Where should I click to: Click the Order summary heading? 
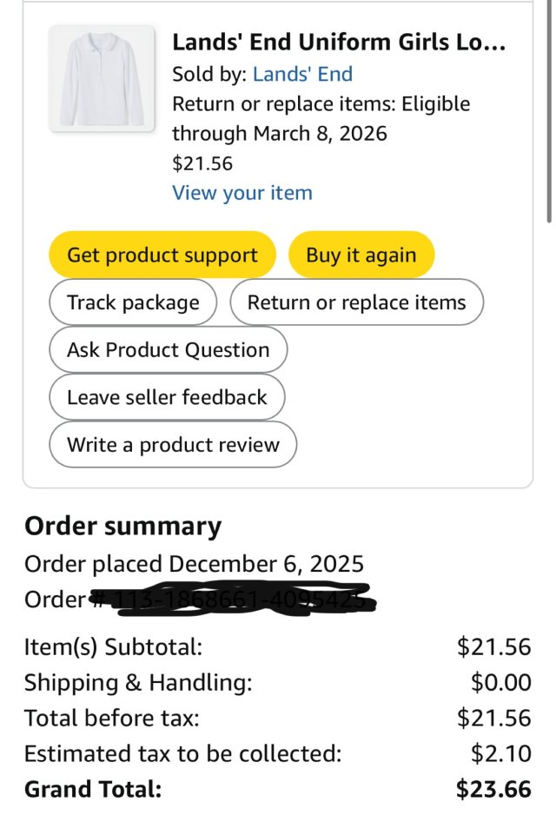pos(122,527)
